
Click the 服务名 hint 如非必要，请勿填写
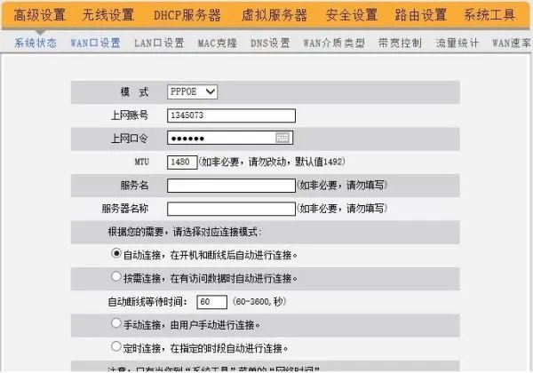point(342,185)
